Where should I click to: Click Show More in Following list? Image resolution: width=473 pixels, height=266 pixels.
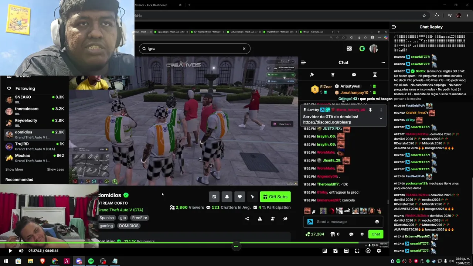point(14,170)
